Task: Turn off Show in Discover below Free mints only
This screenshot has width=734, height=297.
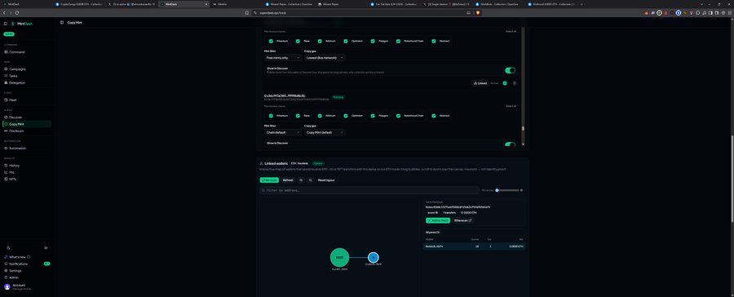Action: (x=510, y=70)
